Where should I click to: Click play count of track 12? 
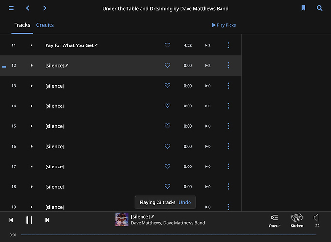click(208, 65)
